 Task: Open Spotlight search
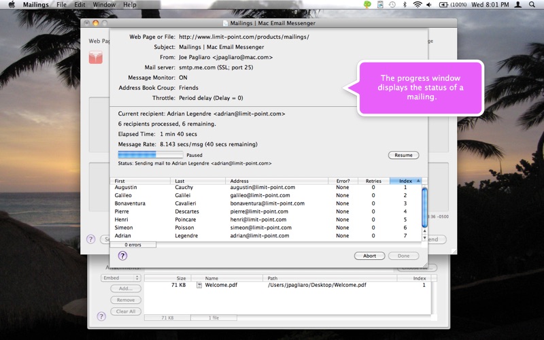[x=532, y=5]
